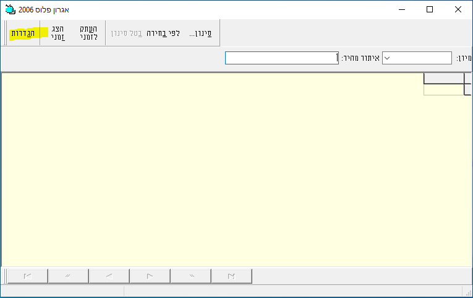Click the אגרון פלוס app icon in title bar

(x=11, y=9)
